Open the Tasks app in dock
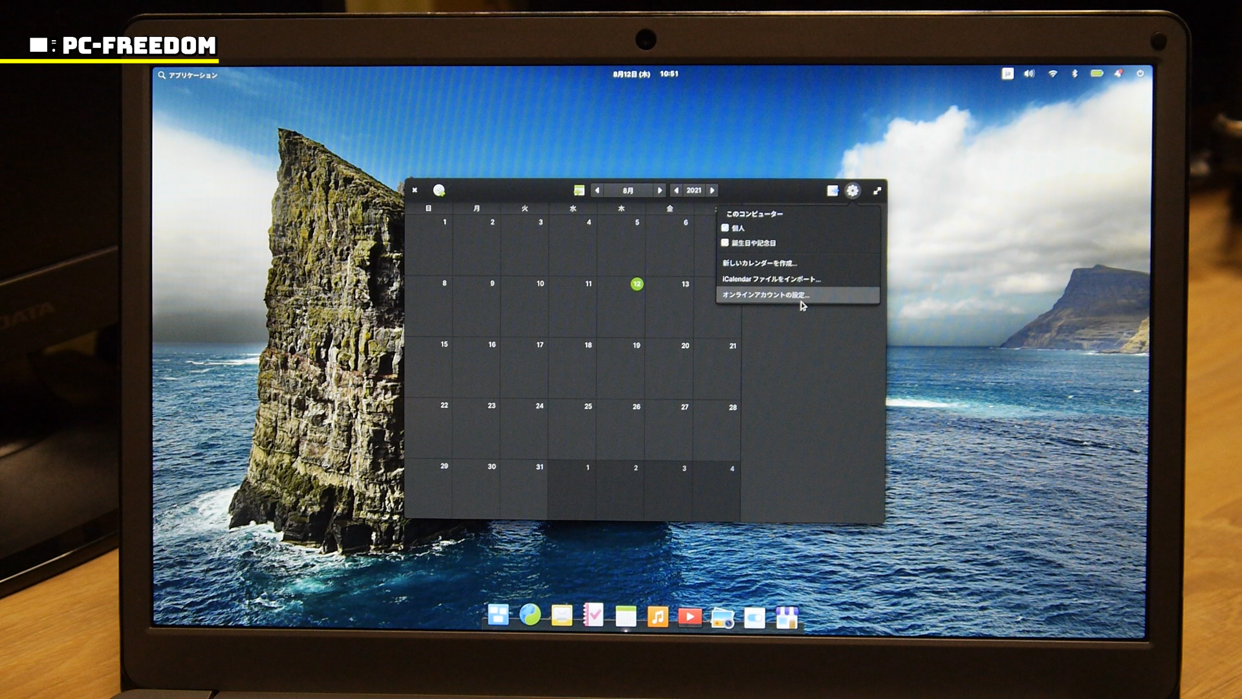 [593, 616]
